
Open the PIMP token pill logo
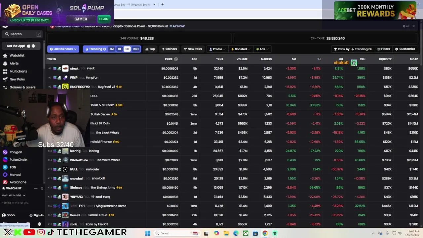tap(65, 78)
